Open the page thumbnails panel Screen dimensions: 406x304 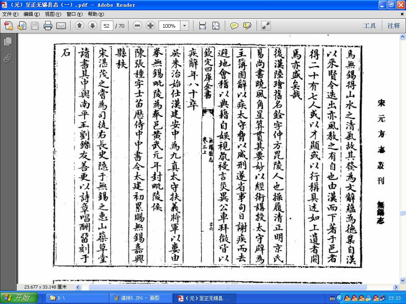(x=8, y=42)
